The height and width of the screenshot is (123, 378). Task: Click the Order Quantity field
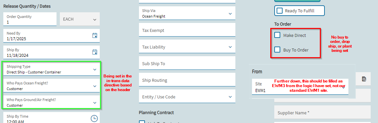coord(30,19)
